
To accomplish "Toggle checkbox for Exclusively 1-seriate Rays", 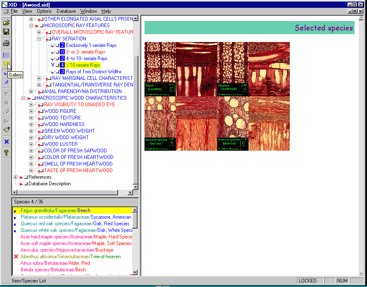I will click(57, 45).
